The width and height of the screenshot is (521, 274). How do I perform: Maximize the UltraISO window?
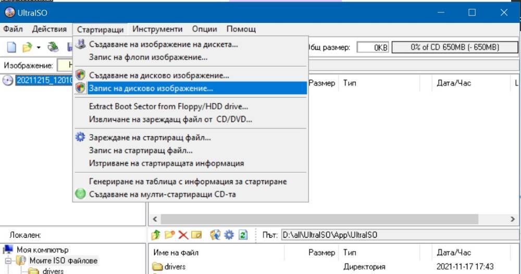[x=472, y=12]
